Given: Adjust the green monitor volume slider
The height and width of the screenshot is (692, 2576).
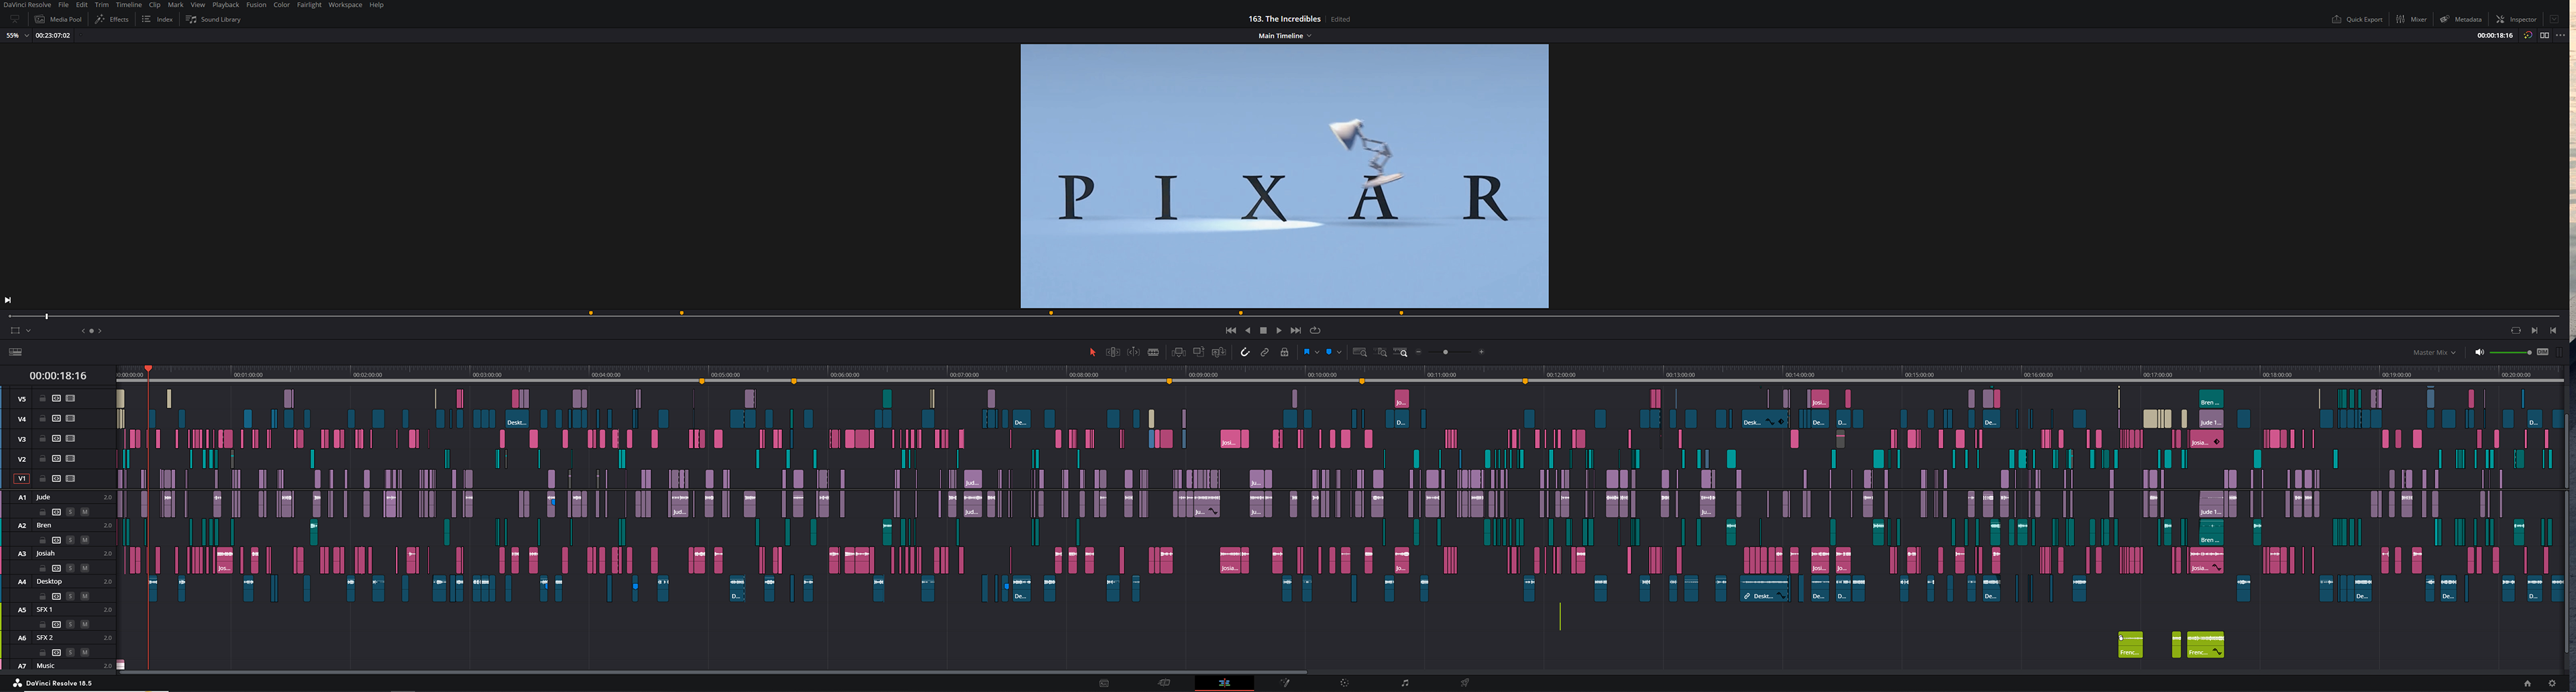Looking at the screenshot, I should coord(2510,352).
